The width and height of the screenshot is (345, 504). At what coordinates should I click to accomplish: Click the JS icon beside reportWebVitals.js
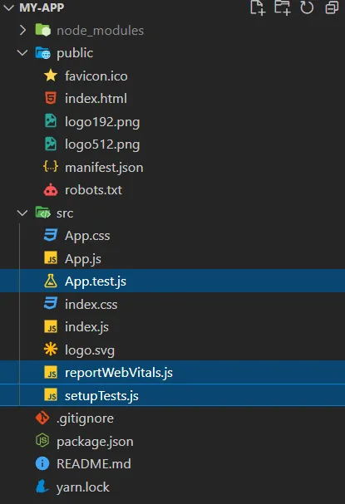tap(51, 372)
